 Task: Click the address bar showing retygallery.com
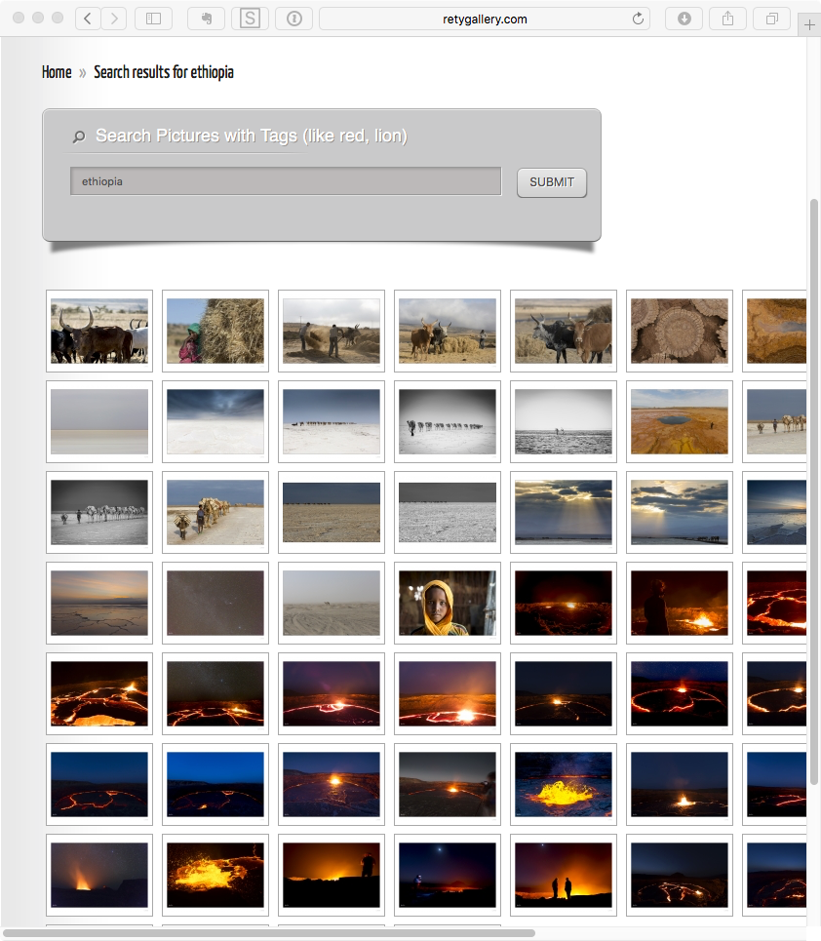point(485,19)
